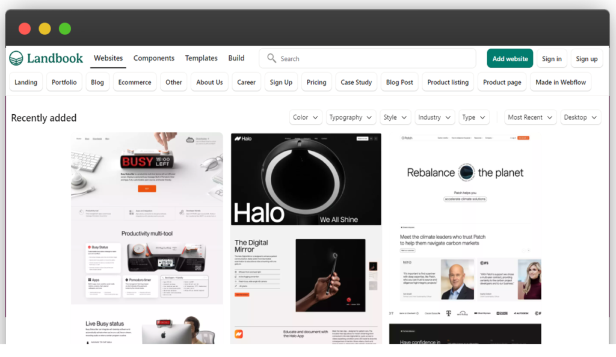Filter by Made in Webflow
The height and width of the screenshot is (357, 616).
[x=561, y=82]
